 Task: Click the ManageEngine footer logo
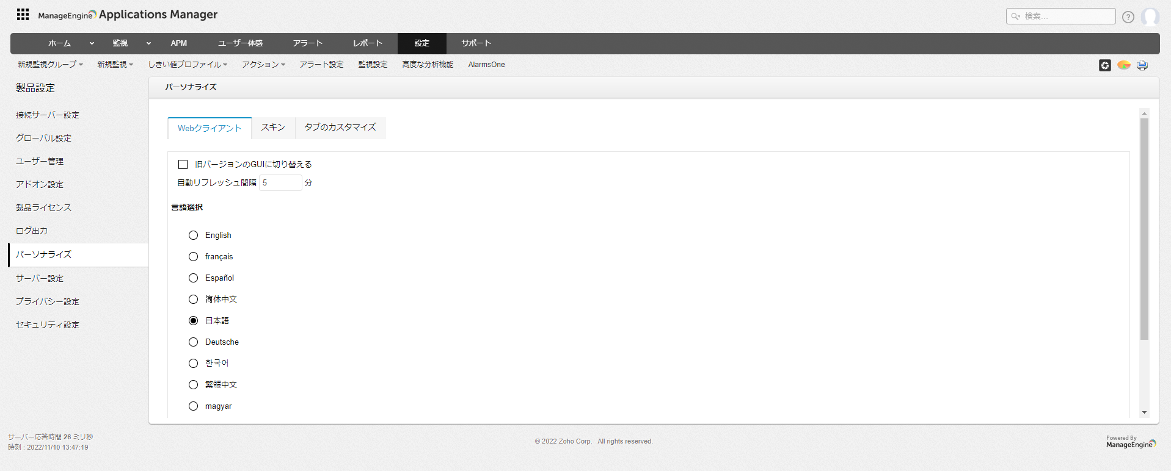tap(1131, 442)
